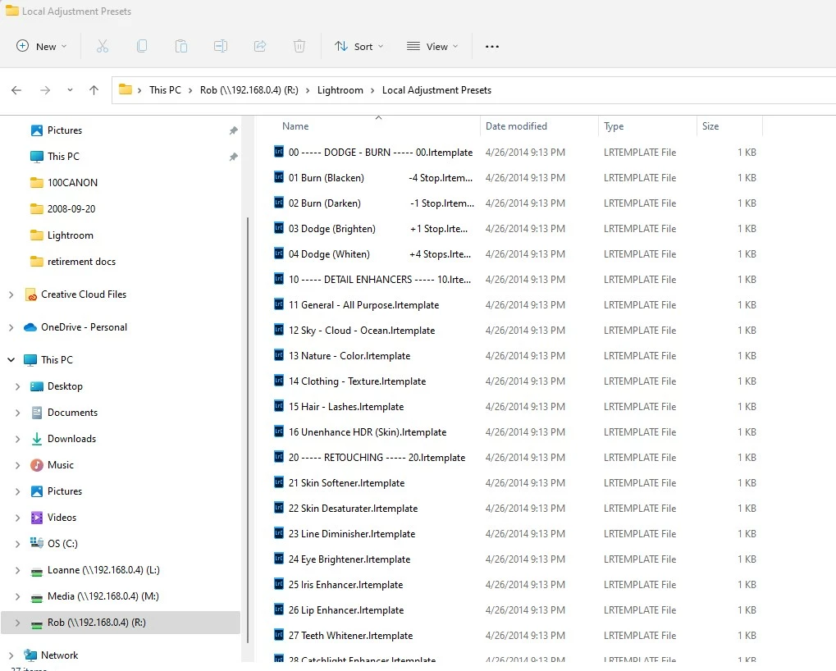Screen dimensions: 836x671
Task: Click the Delete trash can icon
Action: click(x=299, y=47)
